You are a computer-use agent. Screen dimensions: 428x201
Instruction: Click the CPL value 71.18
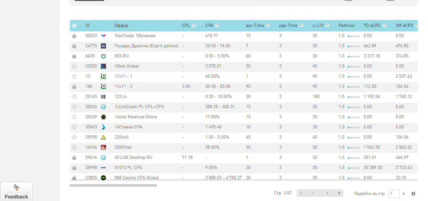[187, 158]
